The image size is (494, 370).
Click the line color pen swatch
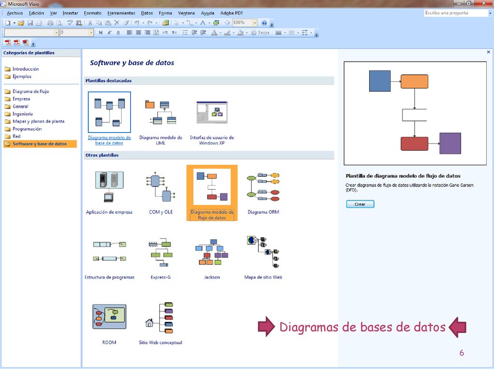point(228,32)
